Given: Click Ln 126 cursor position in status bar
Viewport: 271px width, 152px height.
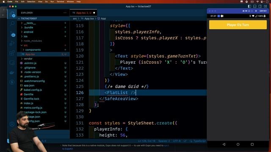Looking at the screenshot, I should click(x=147, y=141).
